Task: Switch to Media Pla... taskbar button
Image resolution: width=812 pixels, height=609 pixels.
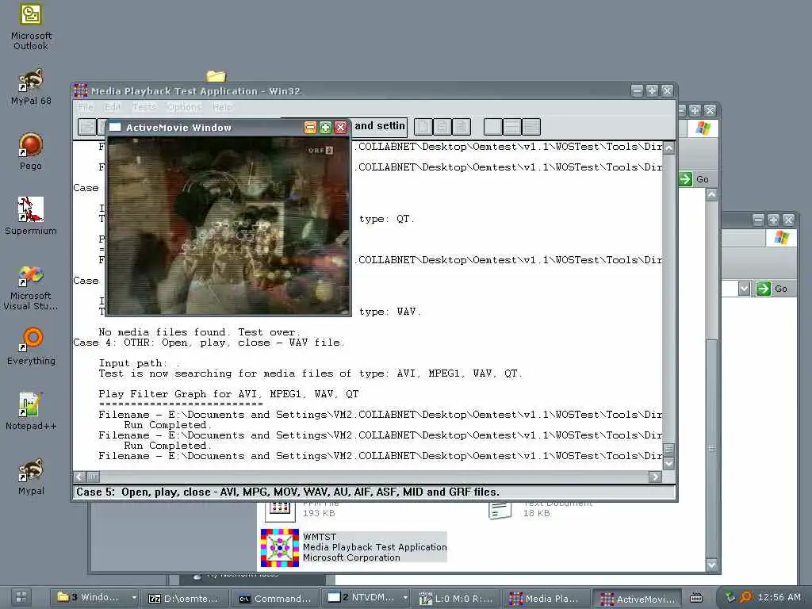Action: click(546, 598)
